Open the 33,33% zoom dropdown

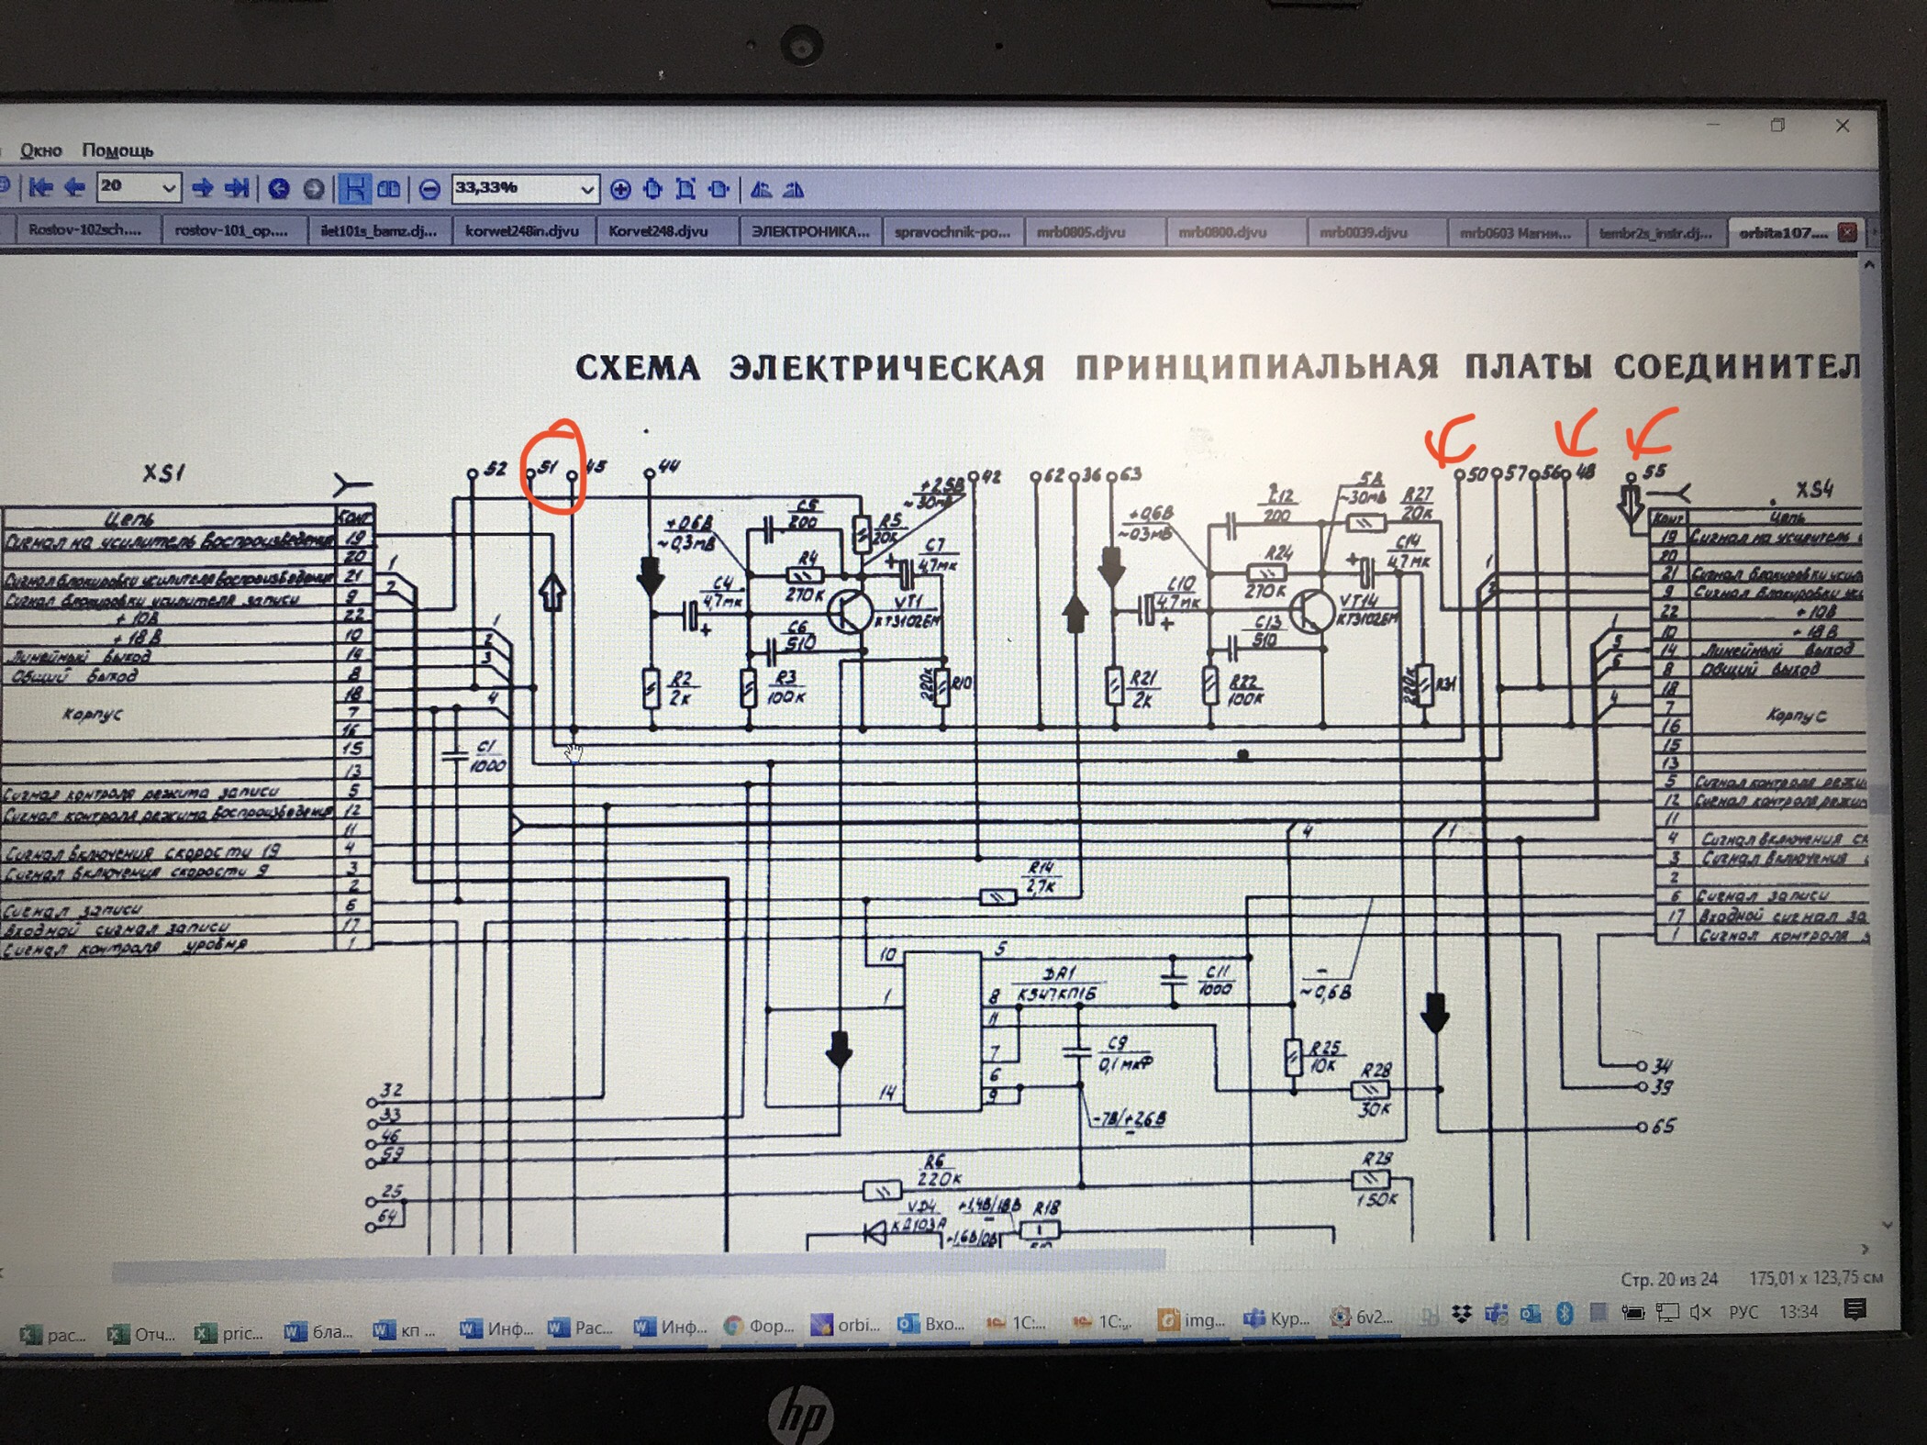[x=587, y=190]
